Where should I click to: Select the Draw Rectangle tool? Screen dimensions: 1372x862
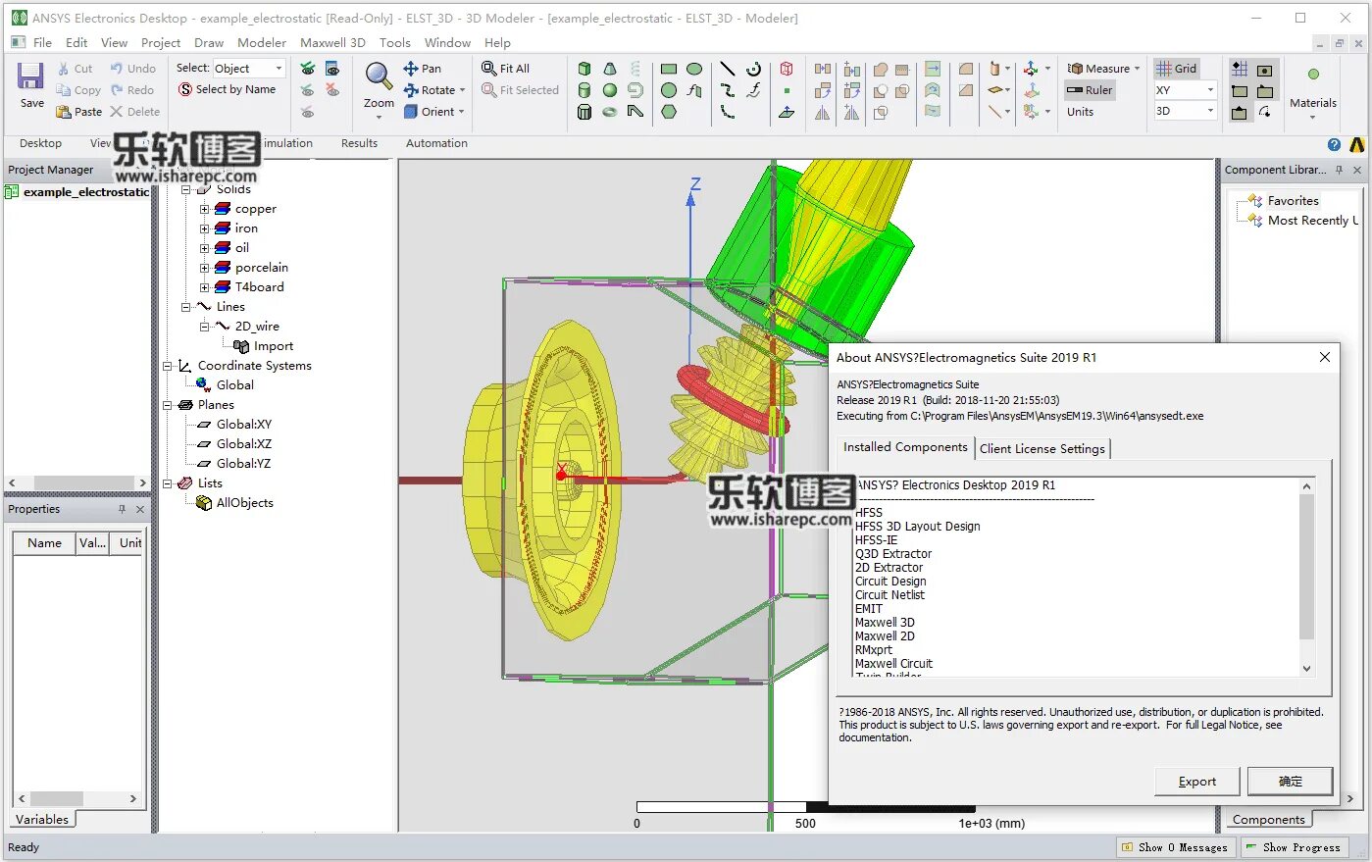[x=669, y=69]
